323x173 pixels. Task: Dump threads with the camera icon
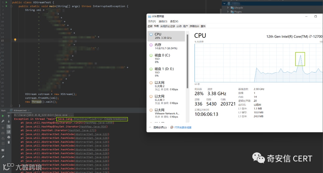coord(3,133)
